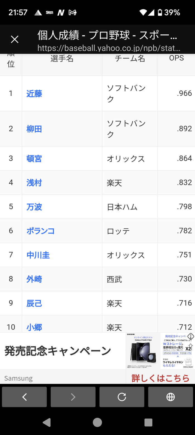Tap the Galaxy Z Fold ad thumbnail
This screenshot has height=435, width=195.
[143, 351]
